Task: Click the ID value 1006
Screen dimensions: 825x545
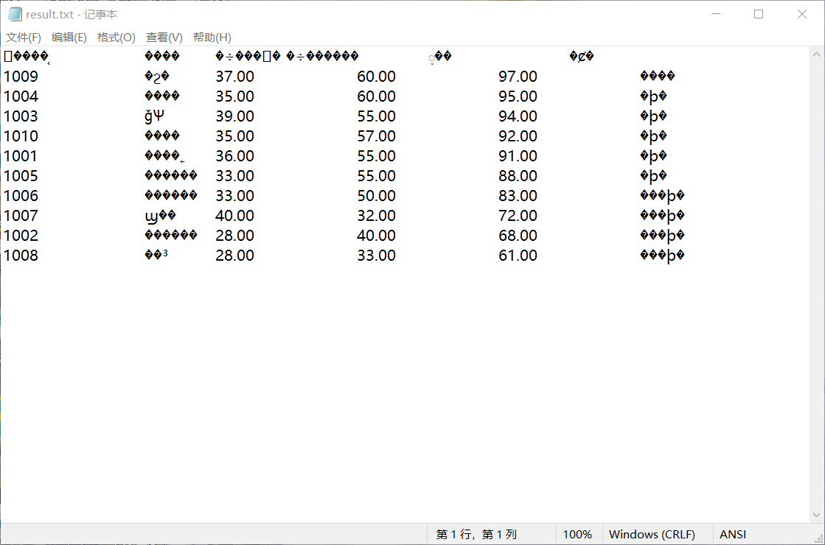Action: click(21, 195)
